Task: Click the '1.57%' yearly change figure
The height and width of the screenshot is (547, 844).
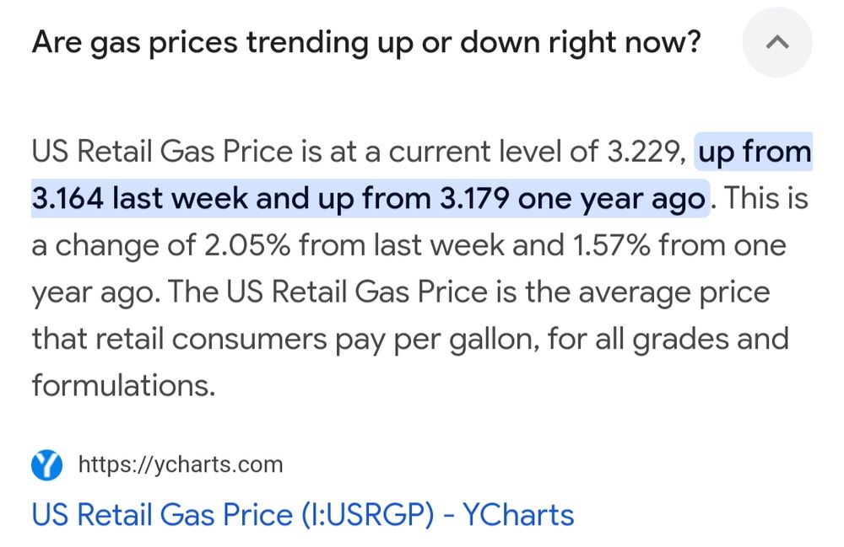Action: tap(607, 246)
